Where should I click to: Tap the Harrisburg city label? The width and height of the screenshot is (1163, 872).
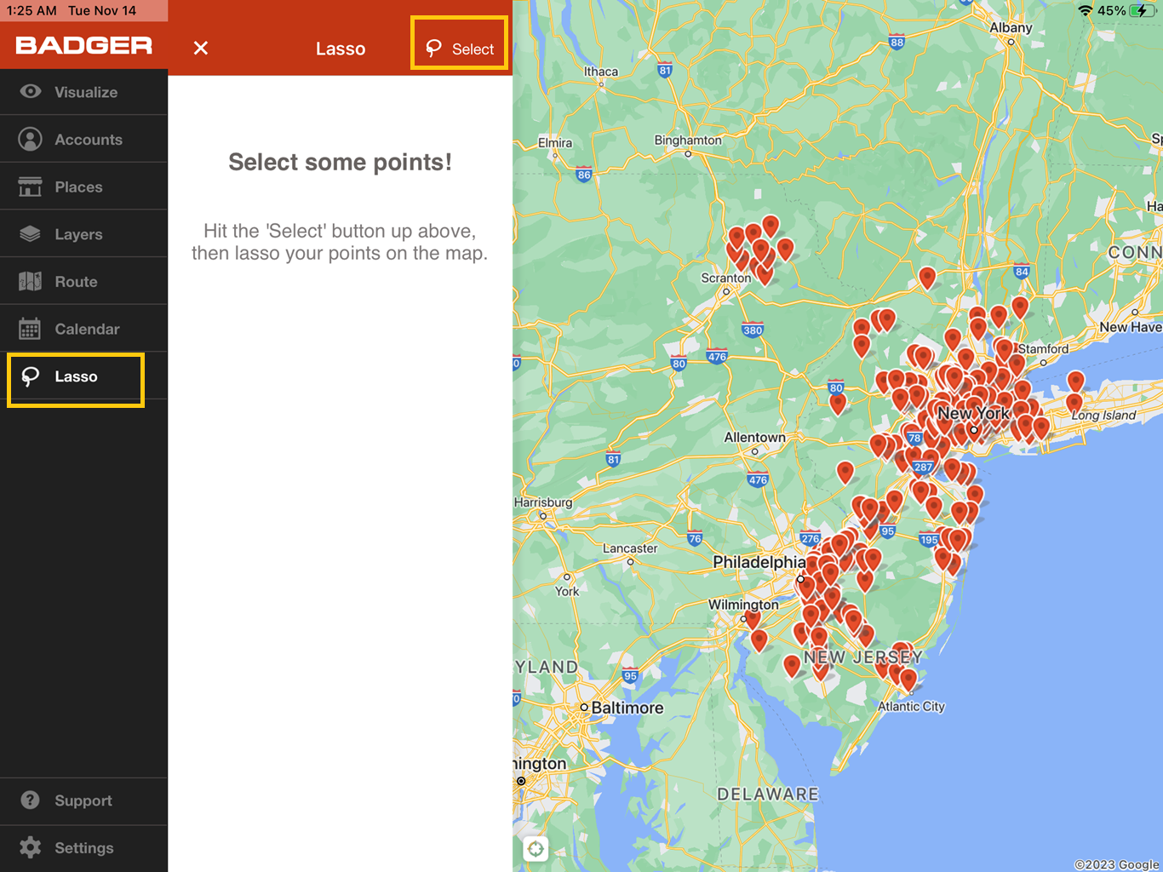[543, 502]
